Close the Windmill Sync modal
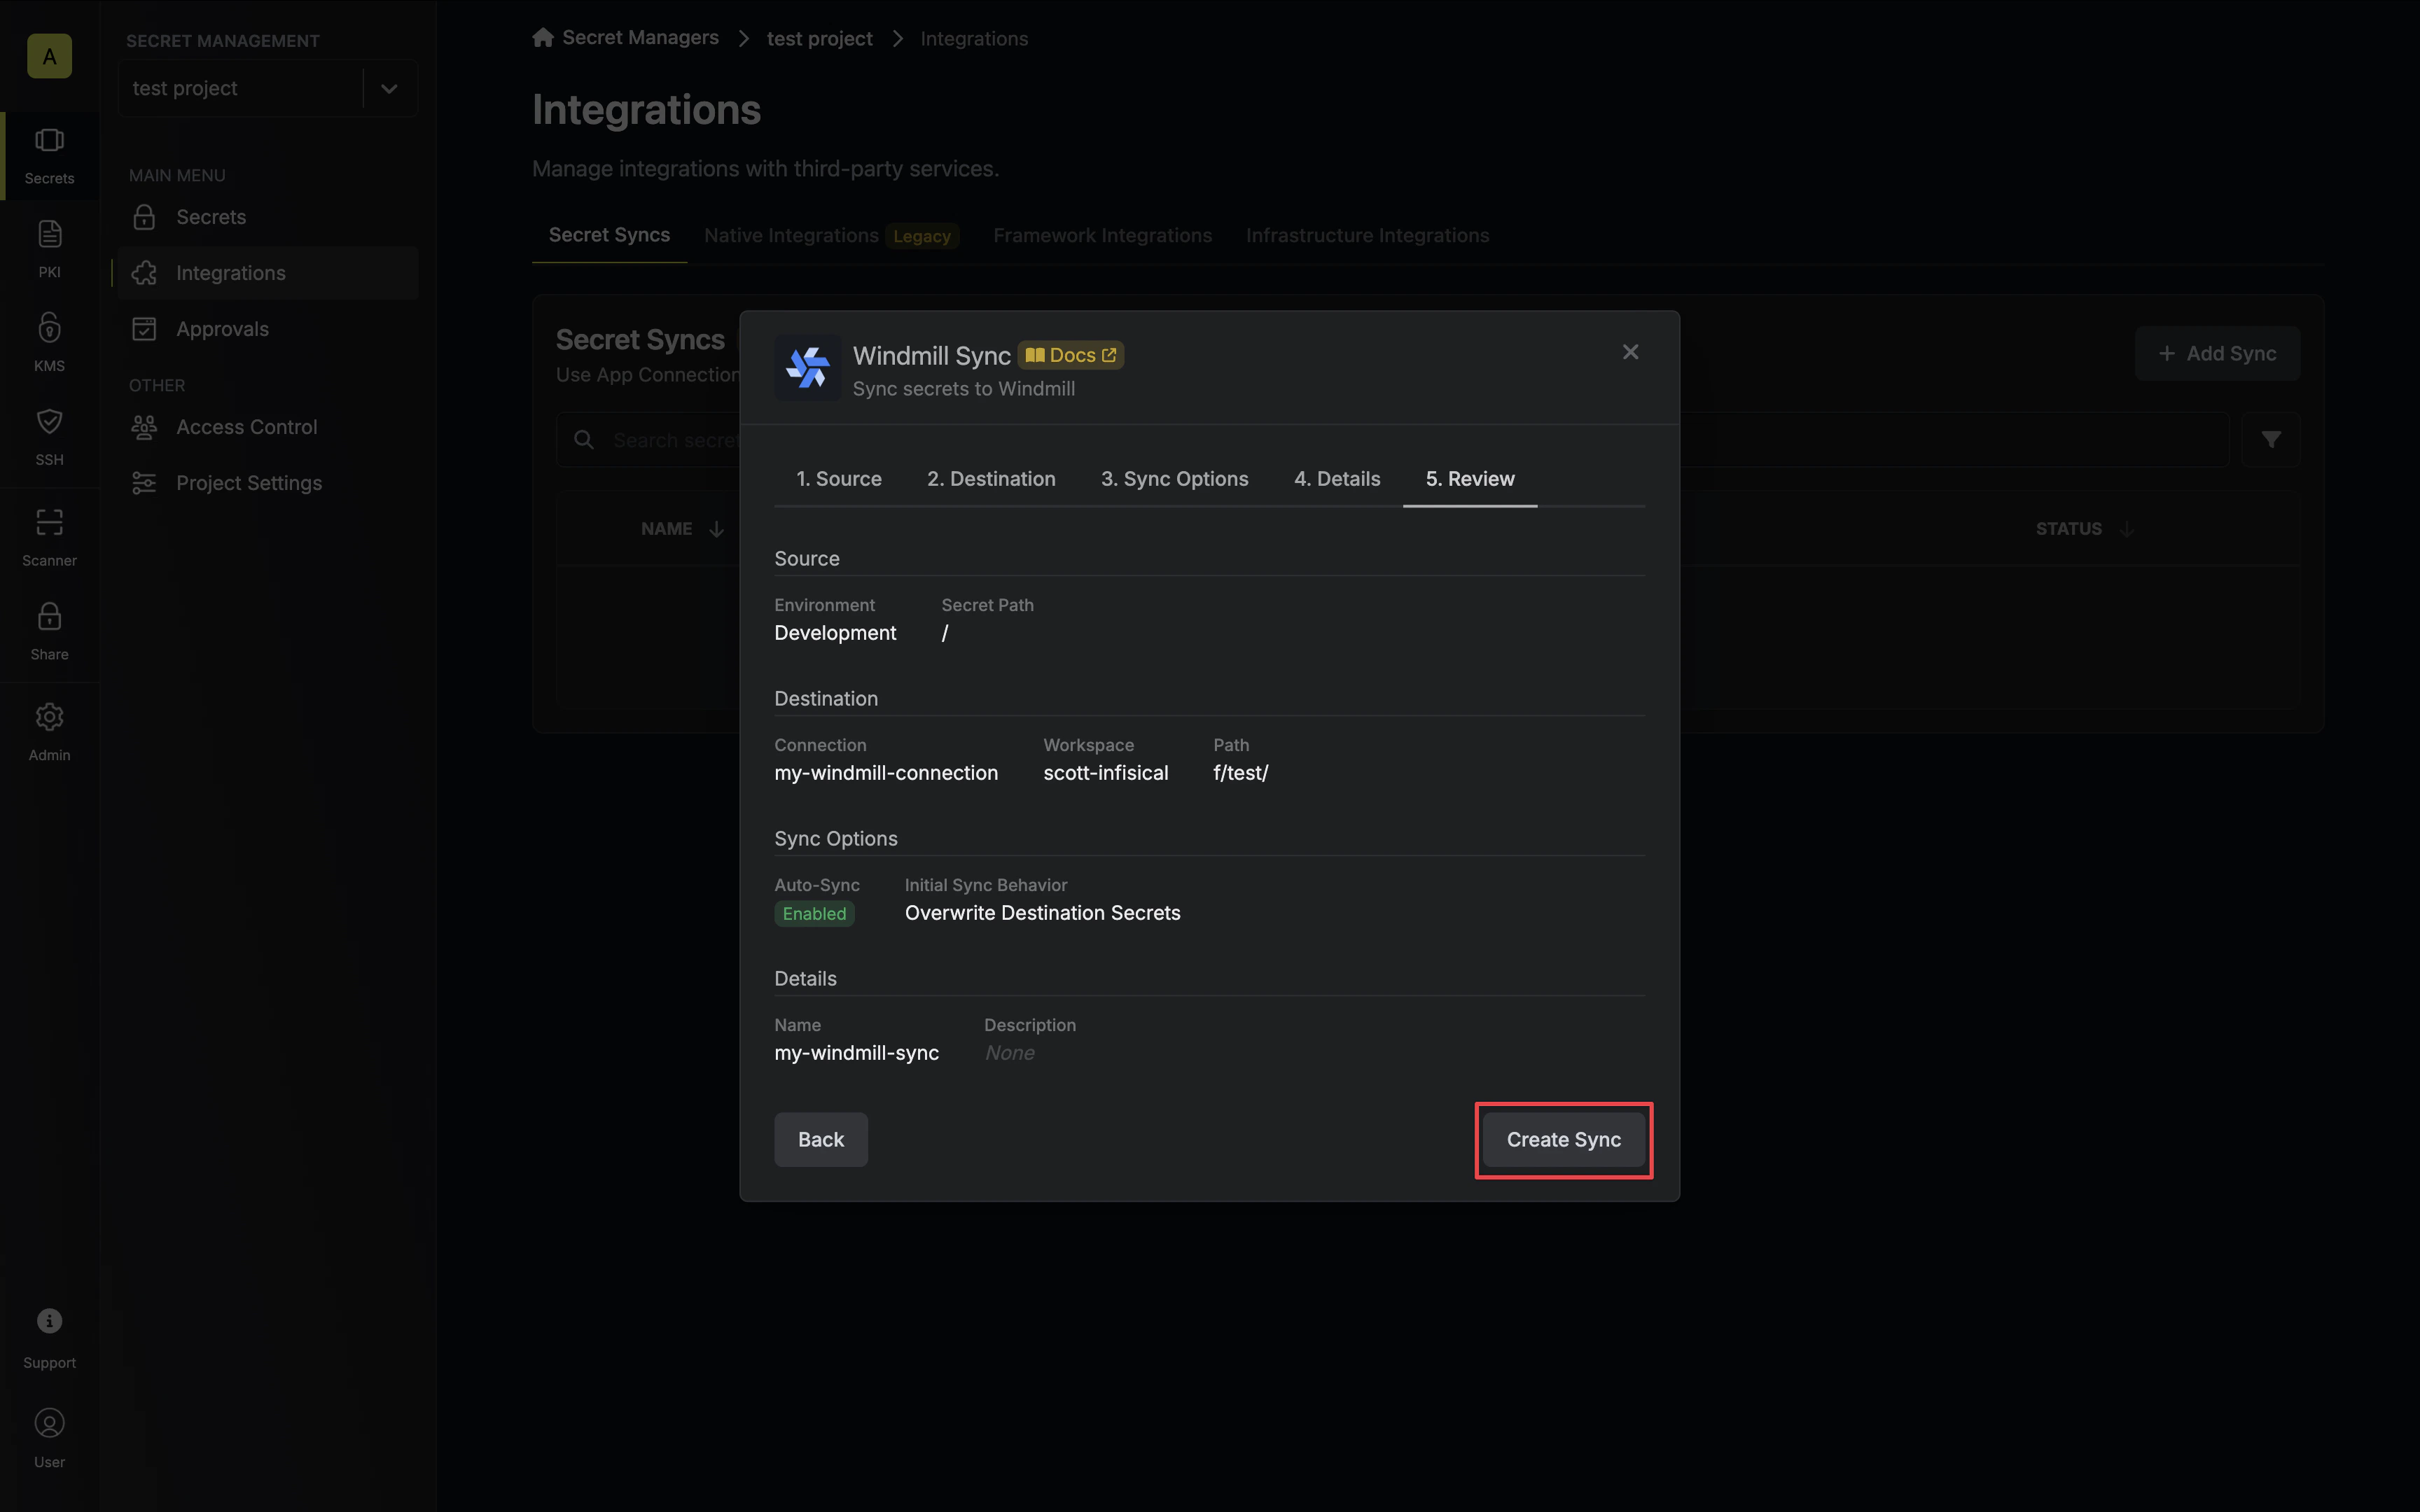2420x1512 pixels. [x=1630, y=352]
